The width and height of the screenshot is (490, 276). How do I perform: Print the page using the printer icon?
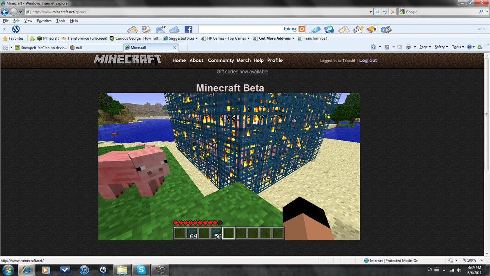point(408,47)
